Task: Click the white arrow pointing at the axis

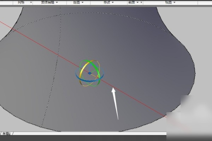Action: coord(115,102)
